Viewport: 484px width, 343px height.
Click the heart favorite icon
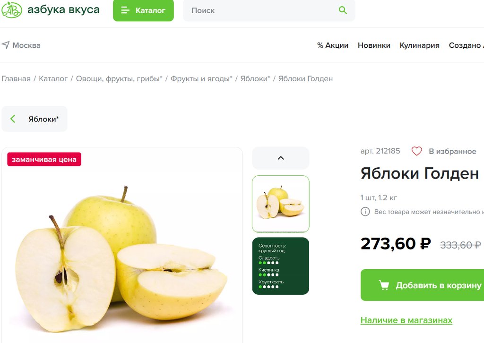click(x=416, y=151)
